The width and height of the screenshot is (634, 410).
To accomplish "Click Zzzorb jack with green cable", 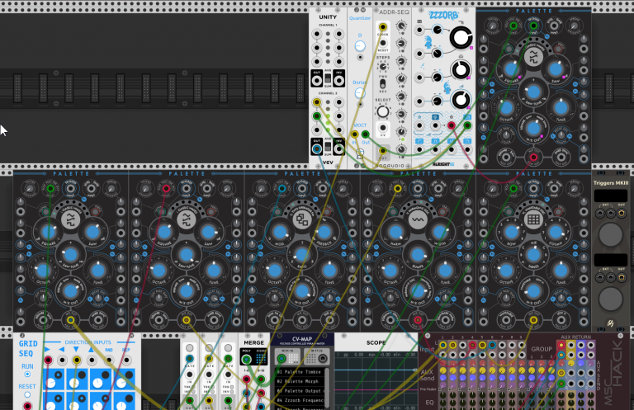I will pos(467,125).
